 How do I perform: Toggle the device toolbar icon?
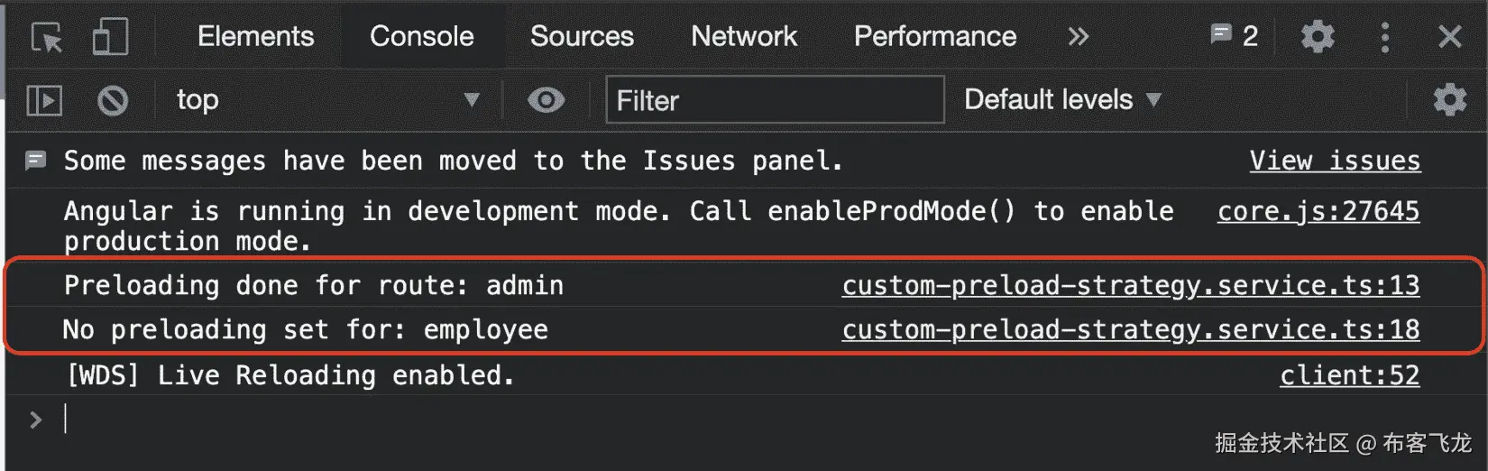[x=110, y=38]
